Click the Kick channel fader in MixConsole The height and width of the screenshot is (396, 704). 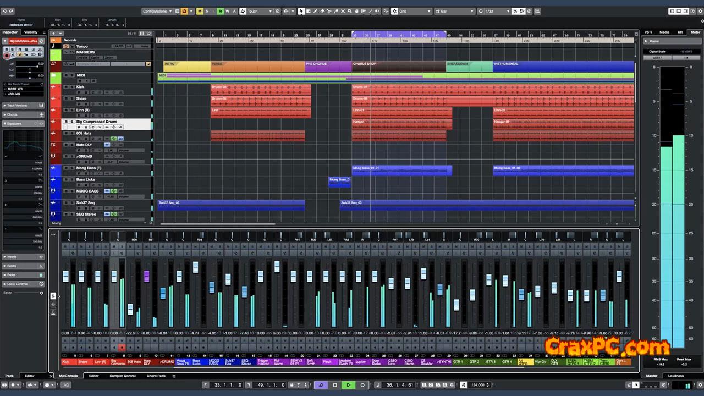(x=65, y=276)
